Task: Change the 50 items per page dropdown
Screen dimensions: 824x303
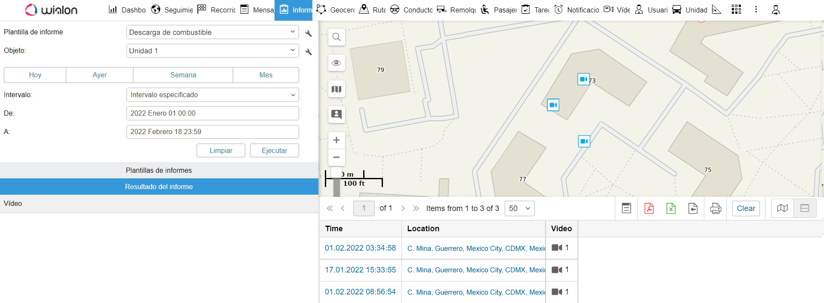Action: pyautogui.click(x=519, y=208)
